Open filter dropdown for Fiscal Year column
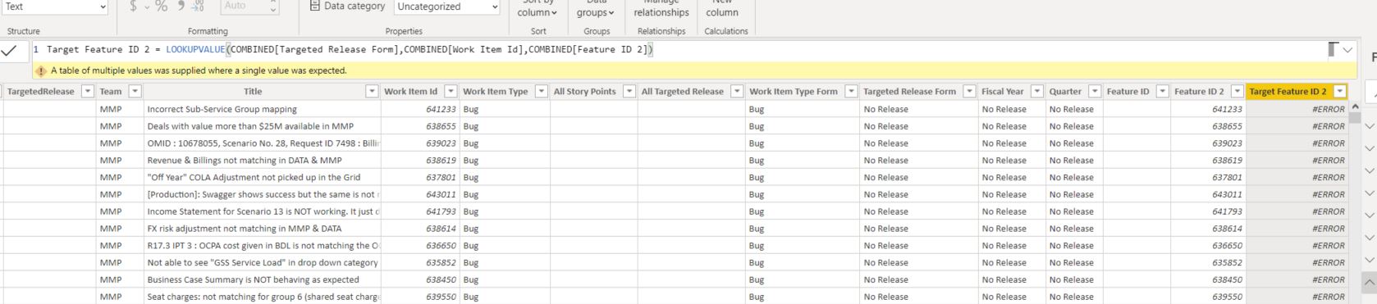This screenshot has height=304, width=1377. click(x=1036, y=92)
